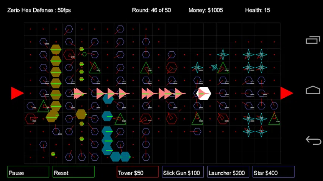
Task: Choose the Slick Gun $100 option
Action: (x=183, y=172)
